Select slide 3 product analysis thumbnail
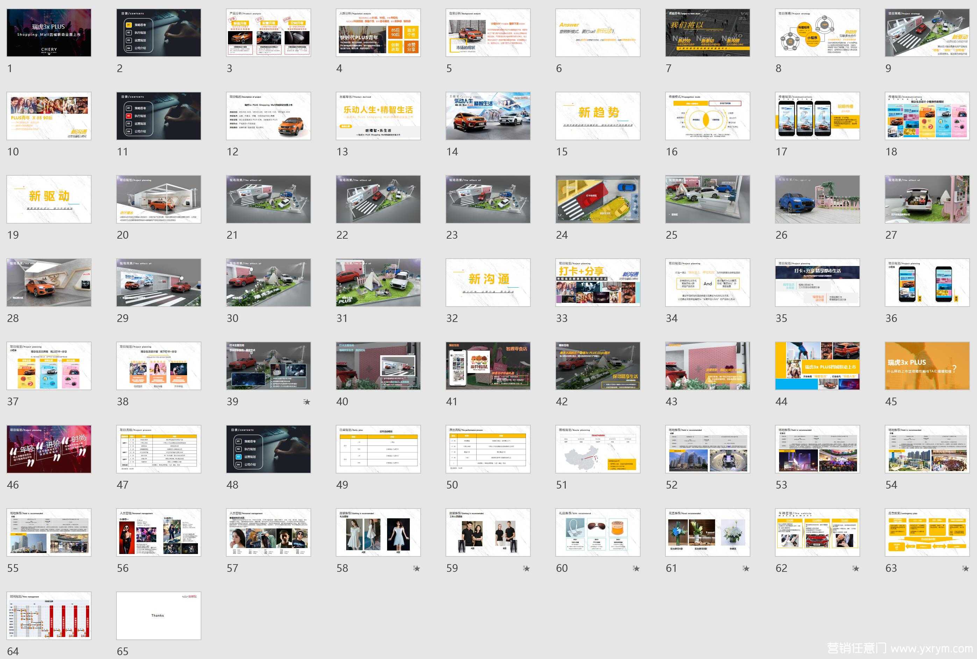The height and width of the screenshot is (659, 977). click(269, 33)
